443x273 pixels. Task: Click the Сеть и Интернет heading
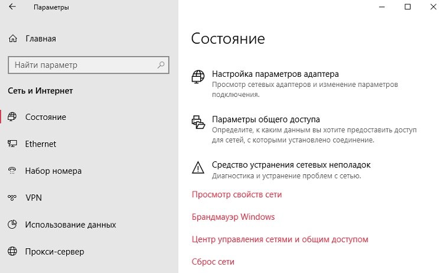point(40,91)
